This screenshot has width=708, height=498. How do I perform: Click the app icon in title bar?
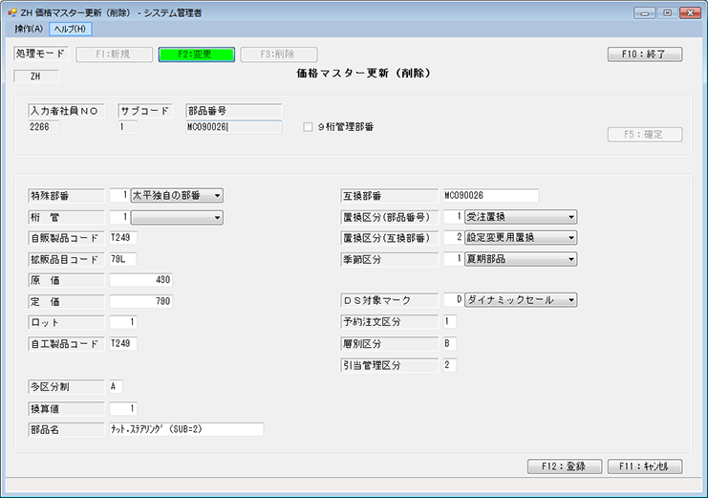tap(11, 12)
